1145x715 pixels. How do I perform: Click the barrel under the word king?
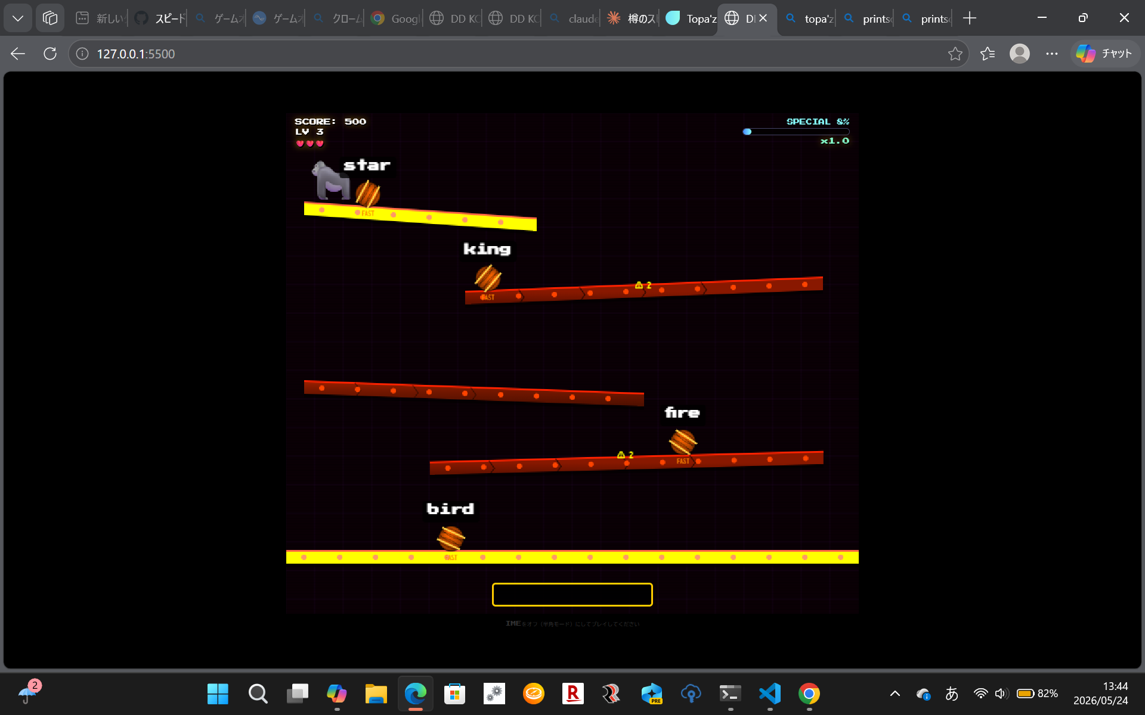(488, 278)
